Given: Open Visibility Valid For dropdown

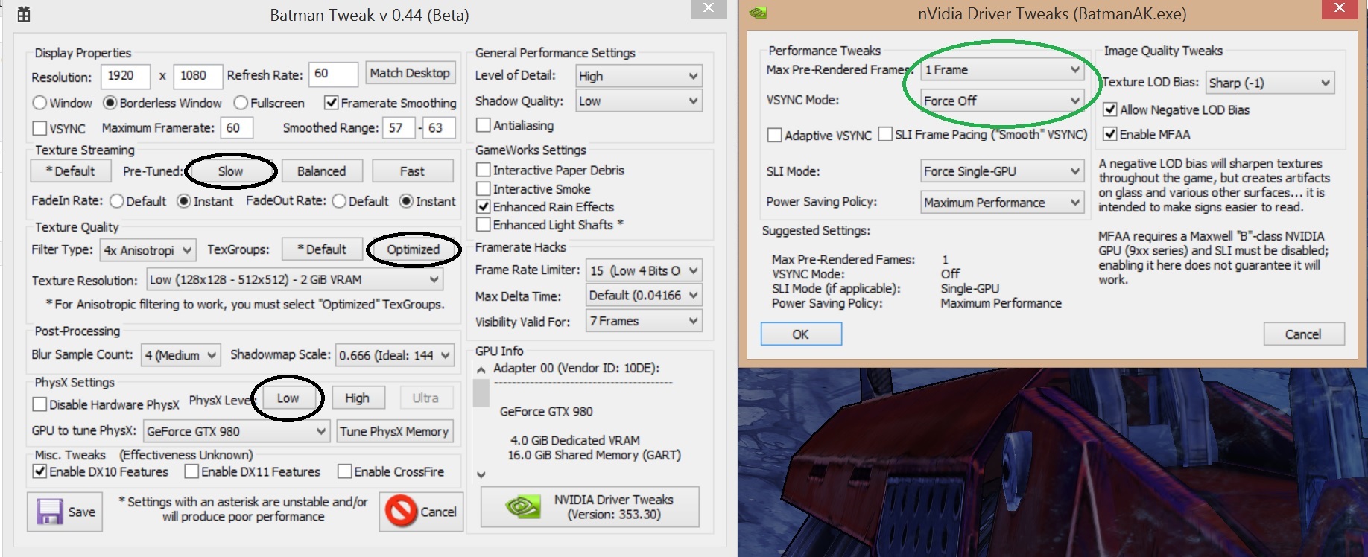Looking at the screenshot, I should 645,321.
